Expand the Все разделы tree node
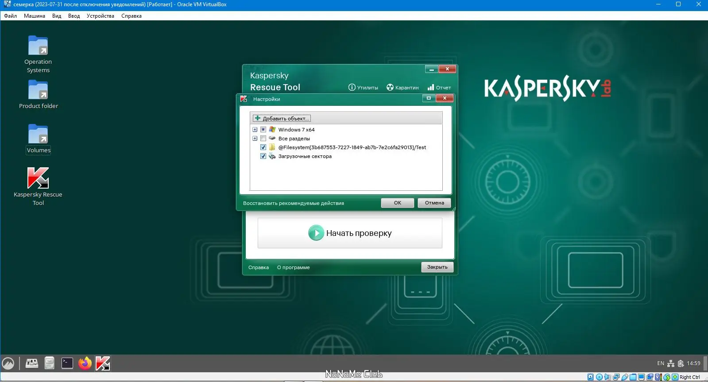 tap(255, 139)
